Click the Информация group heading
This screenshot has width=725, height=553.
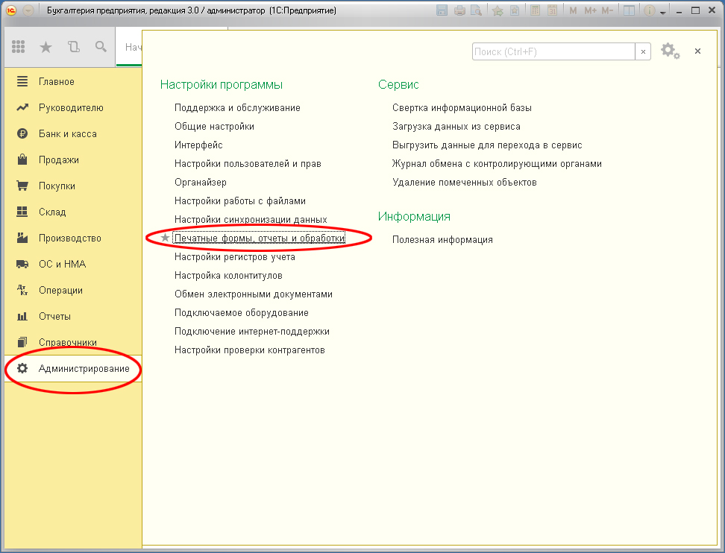(414, 217)
